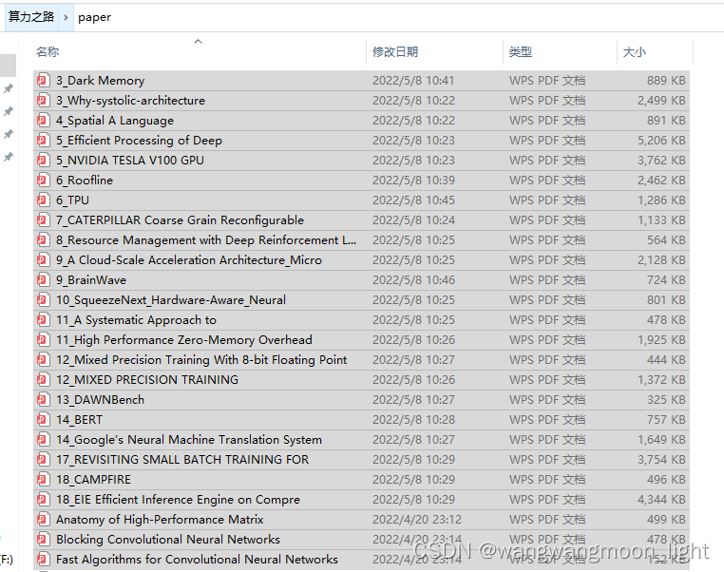Click the PDF icon of 11_High Performance Zero-Memory
724x572 pixels.
[43, 340]
